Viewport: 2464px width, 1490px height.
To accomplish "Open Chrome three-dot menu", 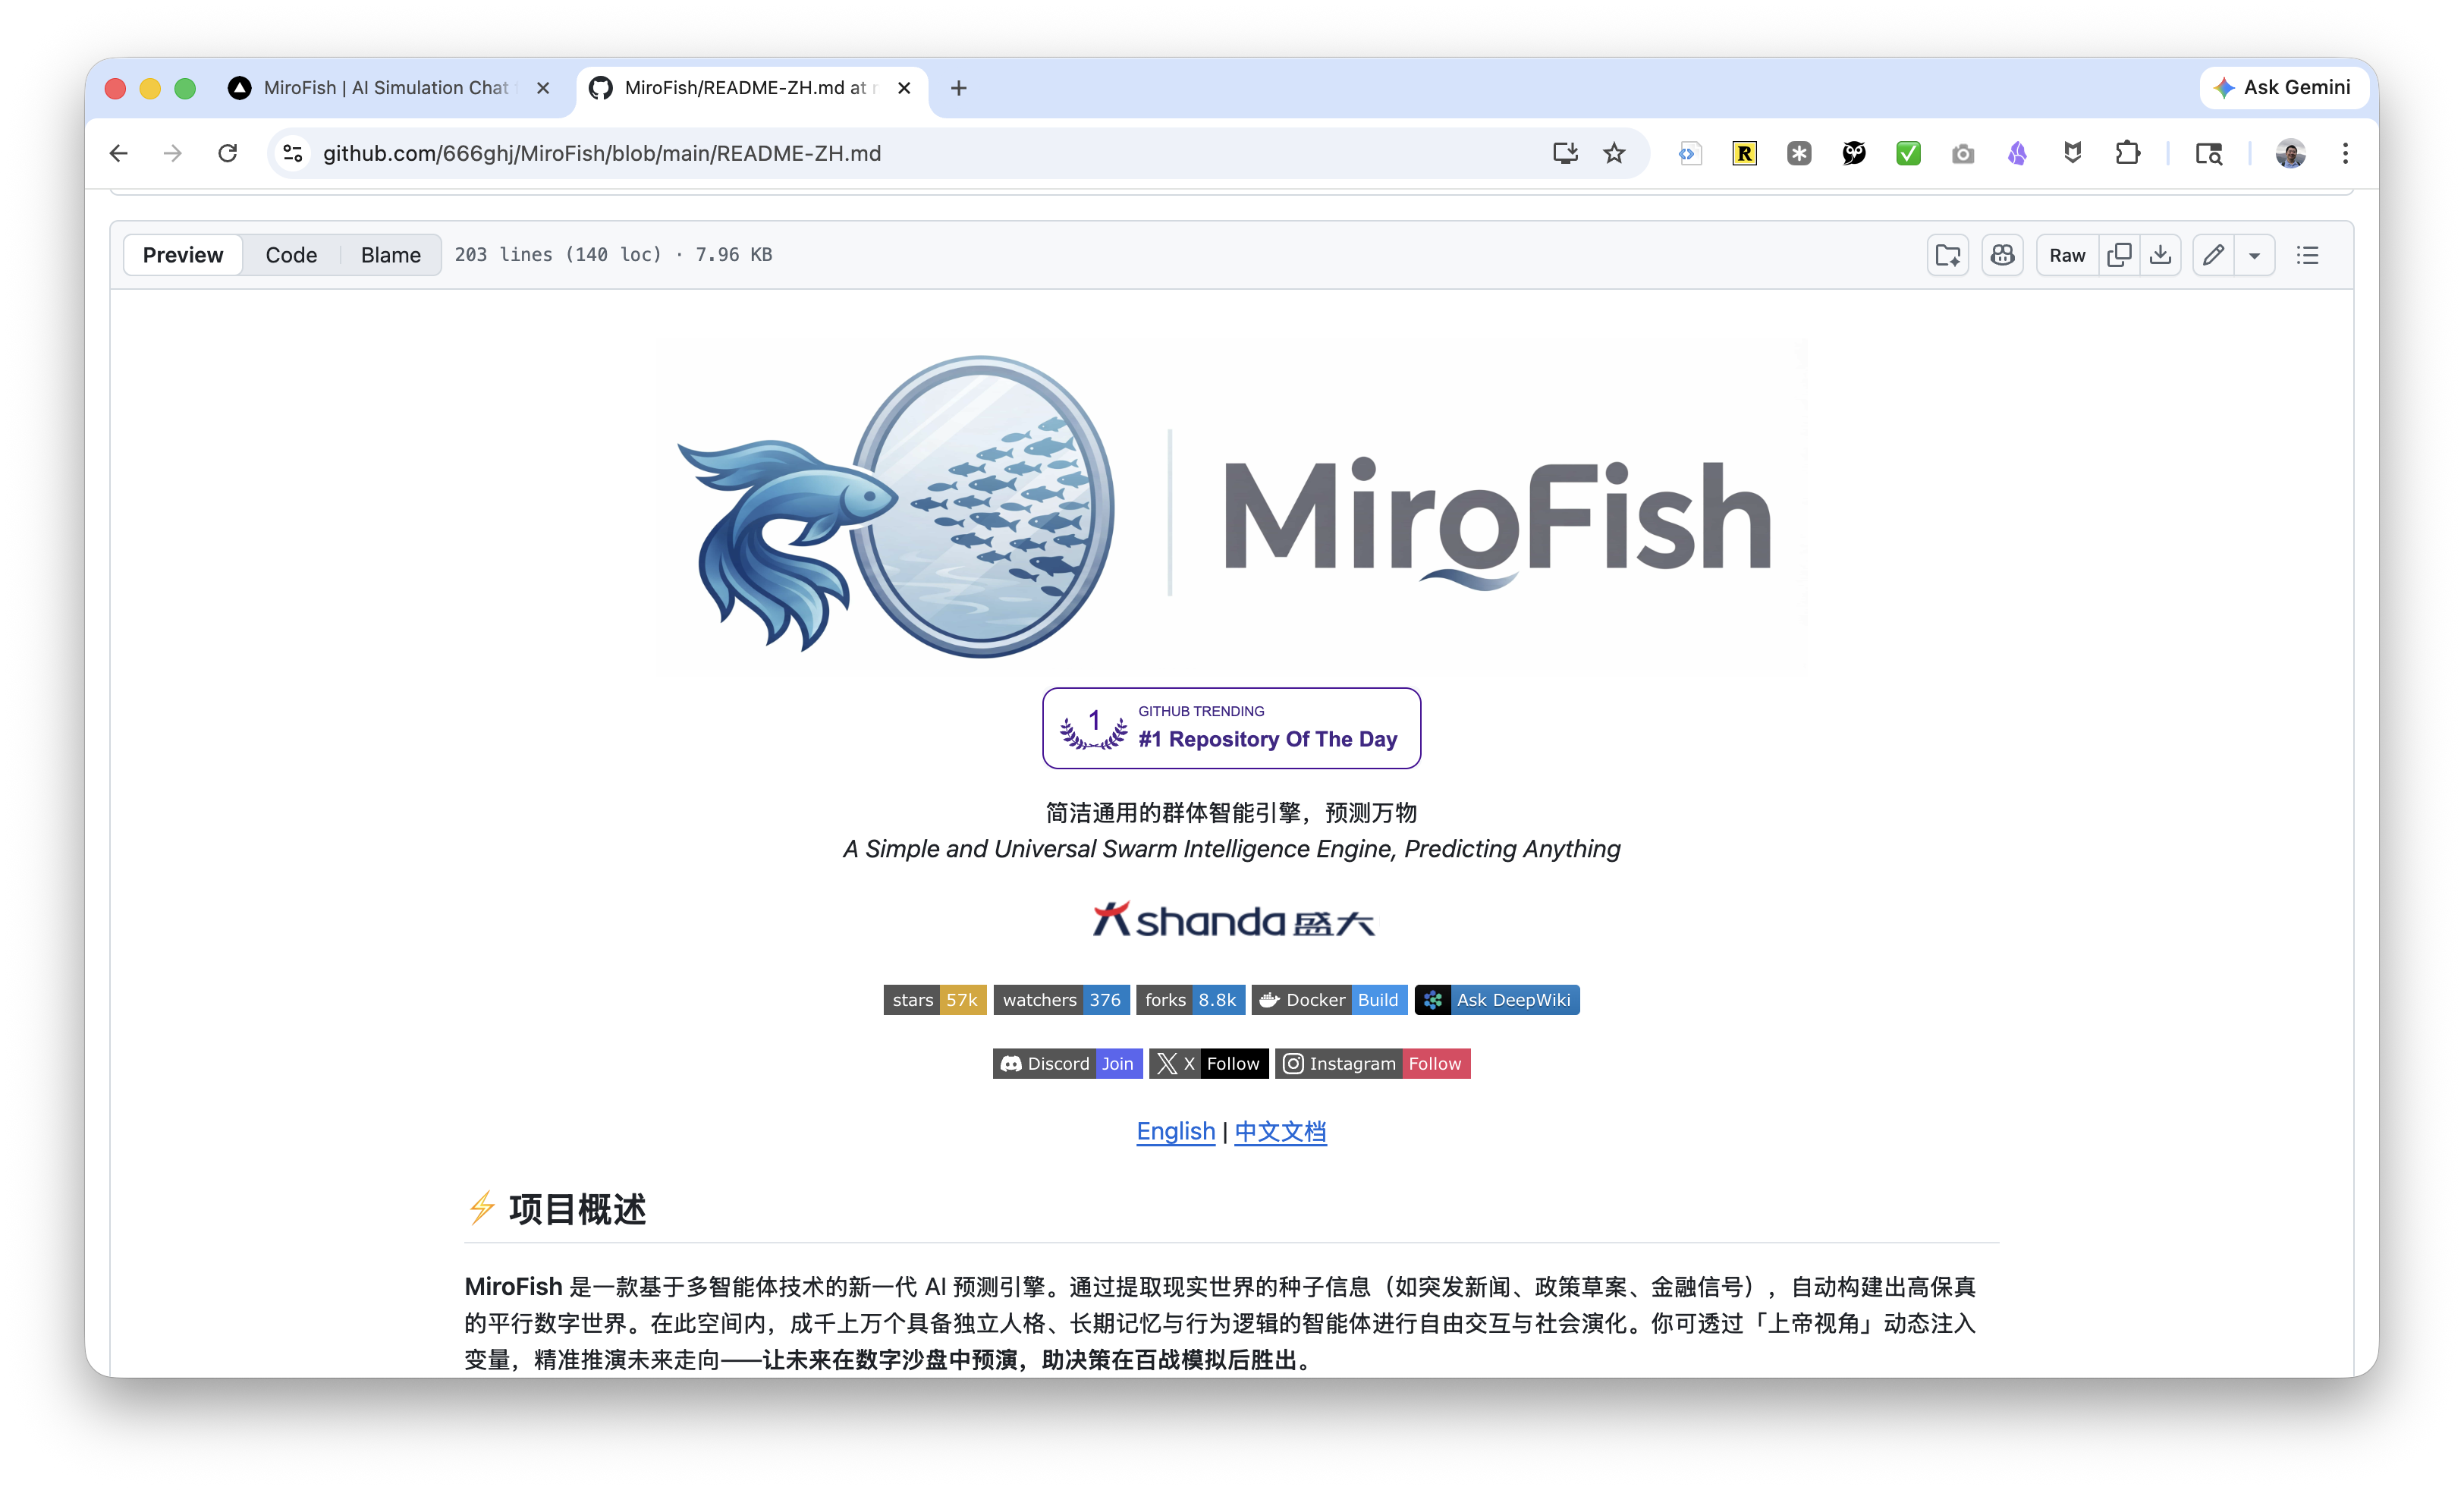I will tap(2345, 153).
